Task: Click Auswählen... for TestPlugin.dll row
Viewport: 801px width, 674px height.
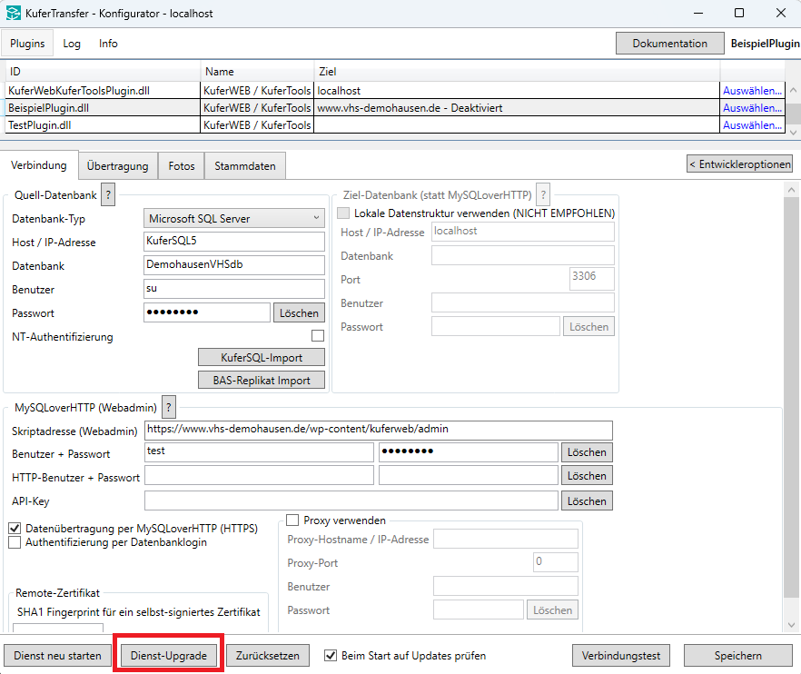Action: tap(752, 125)
